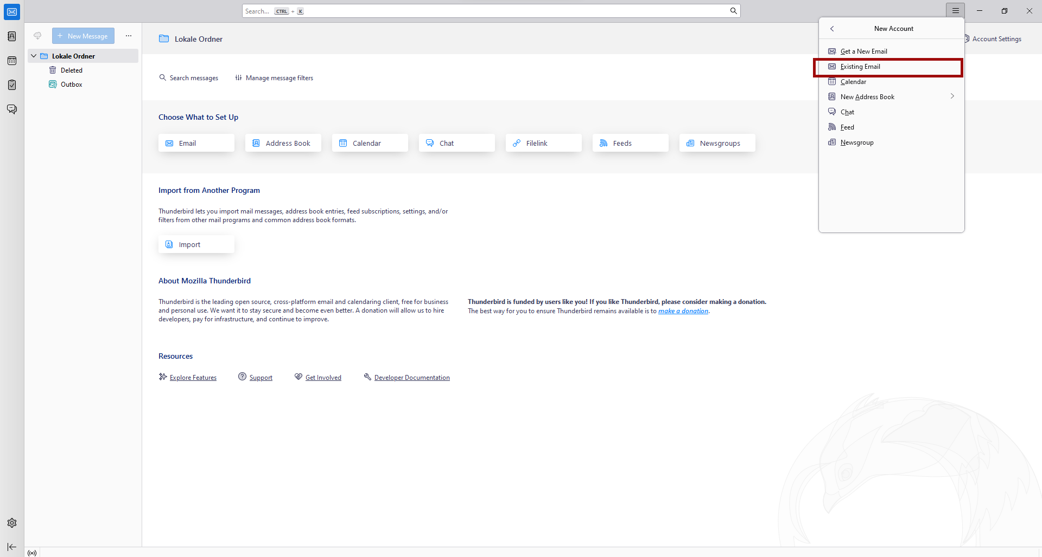The image size is (1042, 557).
Task: Expand New Address Book submenu
Action: point(891,97)
